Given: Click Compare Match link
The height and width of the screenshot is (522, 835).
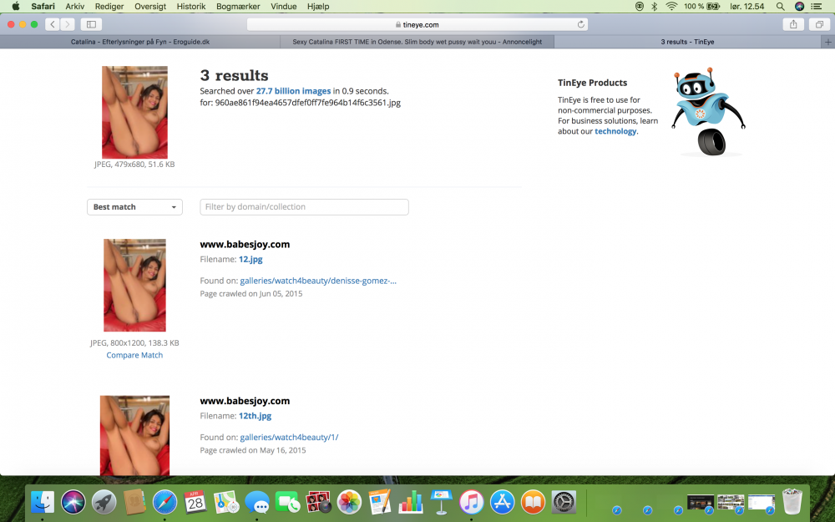Looking at the screenshot, I should 134,355.
